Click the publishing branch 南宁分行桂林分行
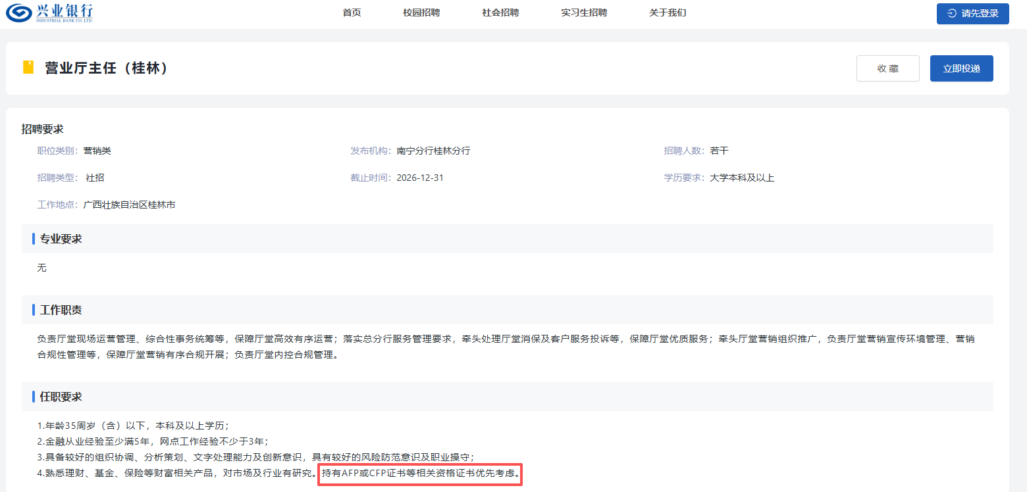The height and width of the screenshot is (492, 1027). (433, 151)
